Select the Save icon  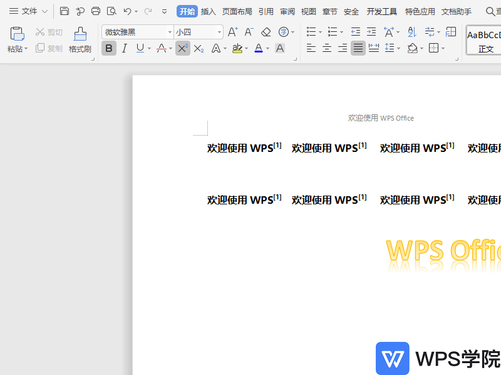point(65,11)
